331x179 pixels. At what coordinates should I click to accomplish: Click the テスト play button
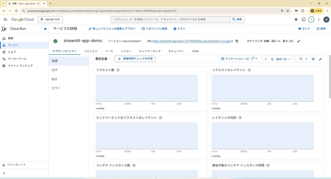tap(179, 29)
